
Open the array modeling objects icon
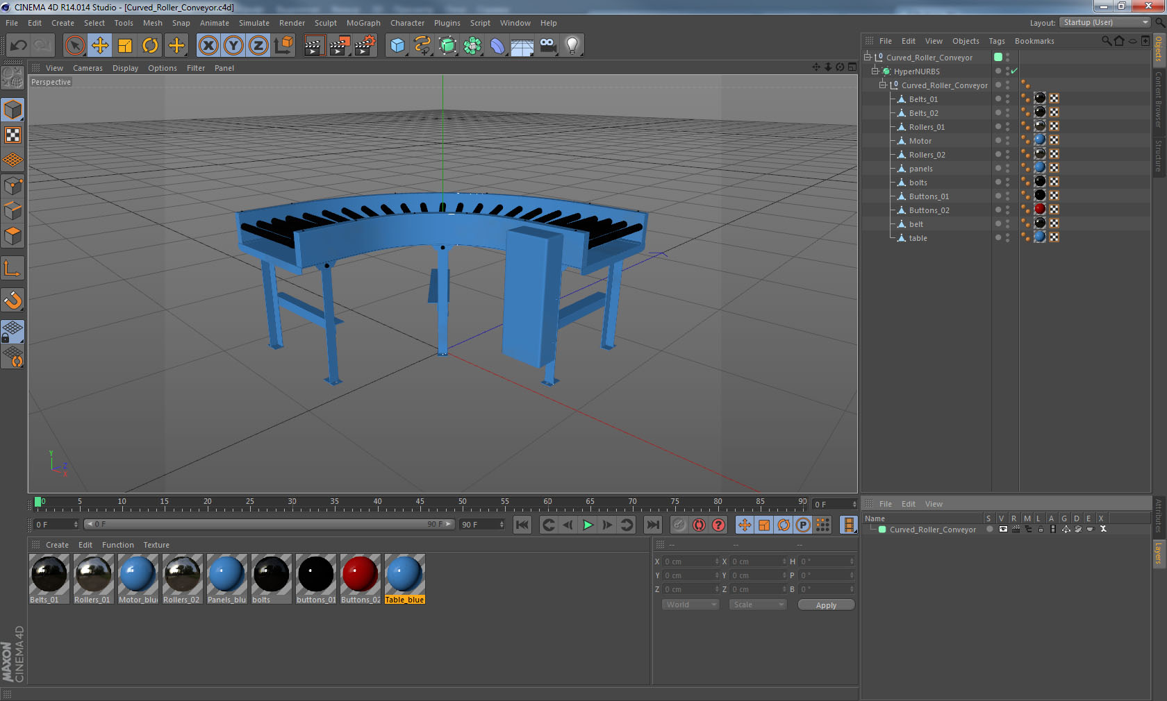click(x=472, y=46)
